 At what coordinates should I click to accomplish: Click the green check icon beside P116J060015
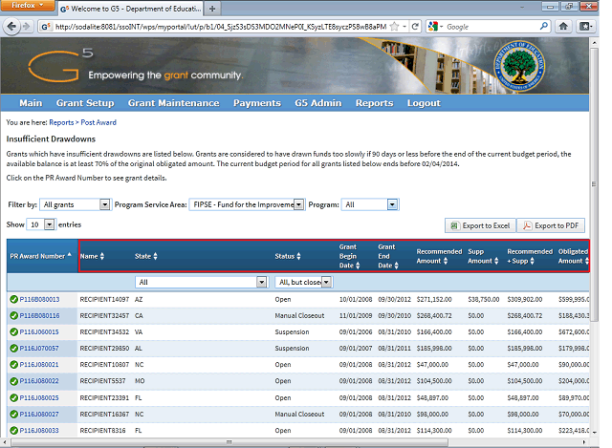tap(13, 331)
